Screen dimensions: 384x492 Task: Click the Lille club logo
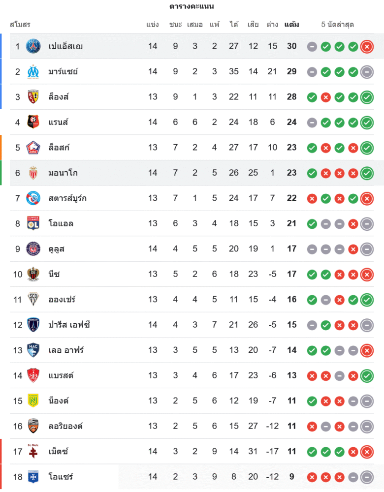tap(33, 148)
